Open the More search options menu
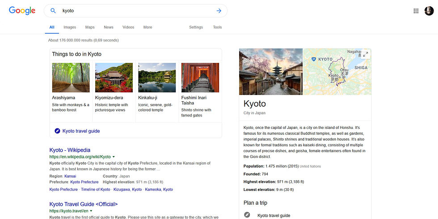This screenshot has width=438, height=219. click(x=148, y=27)
